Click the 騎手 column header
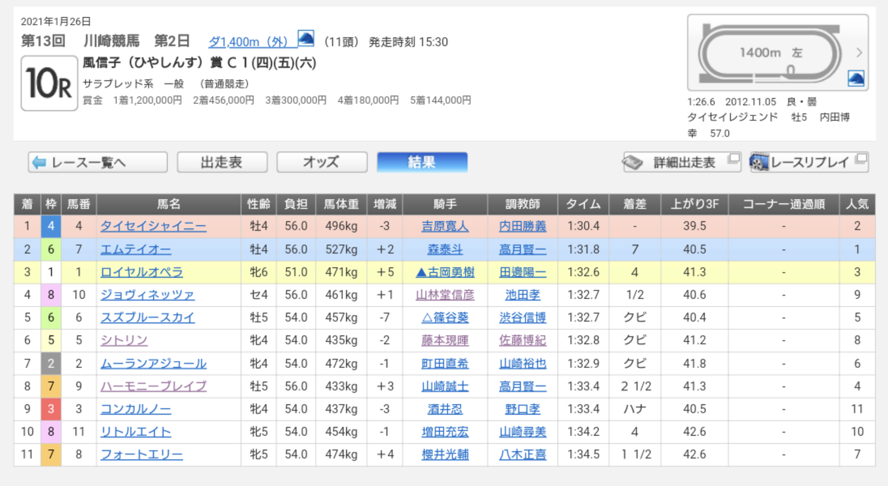The width and height of the screenshot is (888, 486). pyautogui.click(x=445, y=204)
